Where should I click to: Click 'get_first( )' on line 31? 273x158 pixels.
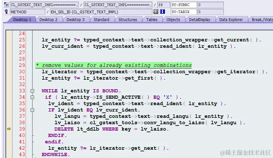(x=144, y=78)
